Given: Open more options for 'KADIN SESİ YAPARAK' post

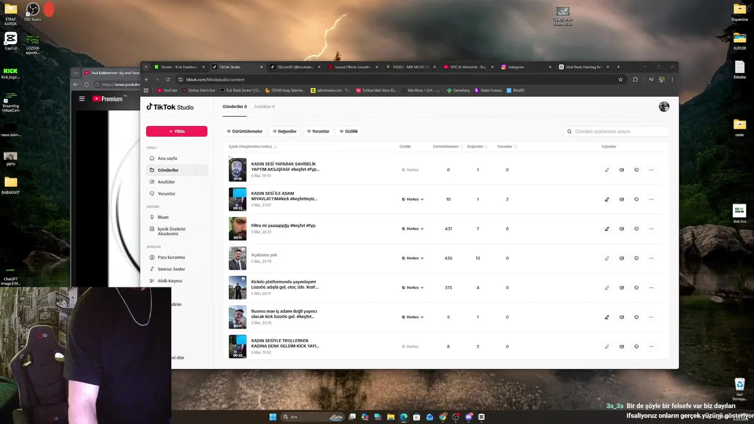Looking at the screenshot, I should point(651,170).
